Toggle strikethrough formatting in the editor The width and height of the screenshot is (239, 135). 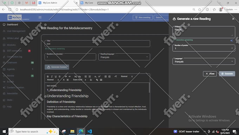60,76
